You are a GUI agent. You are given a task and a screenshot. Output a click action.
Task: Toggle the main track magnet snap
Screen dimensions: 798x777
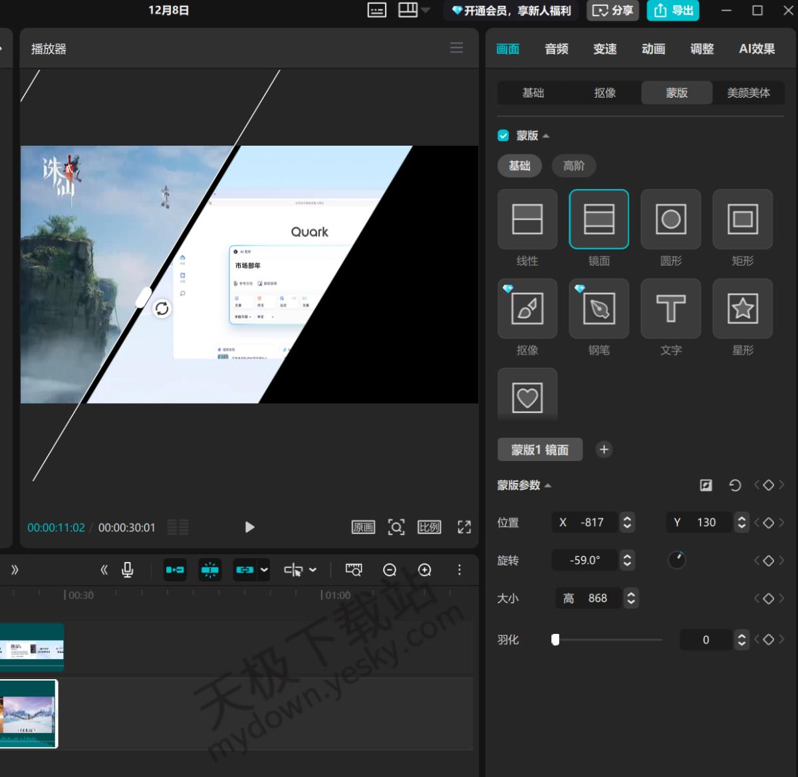176,570
